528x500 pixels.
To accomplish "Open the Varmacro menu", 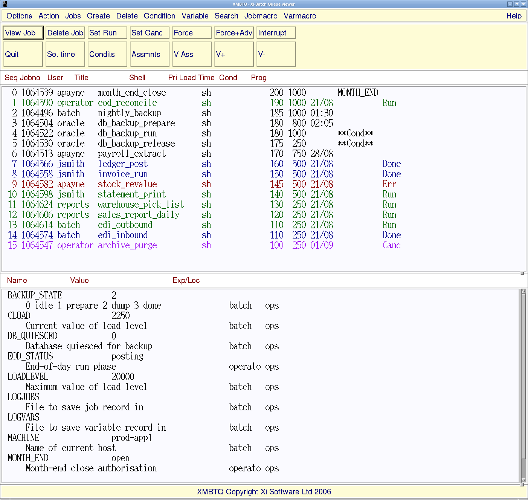I will coord(300,16).
